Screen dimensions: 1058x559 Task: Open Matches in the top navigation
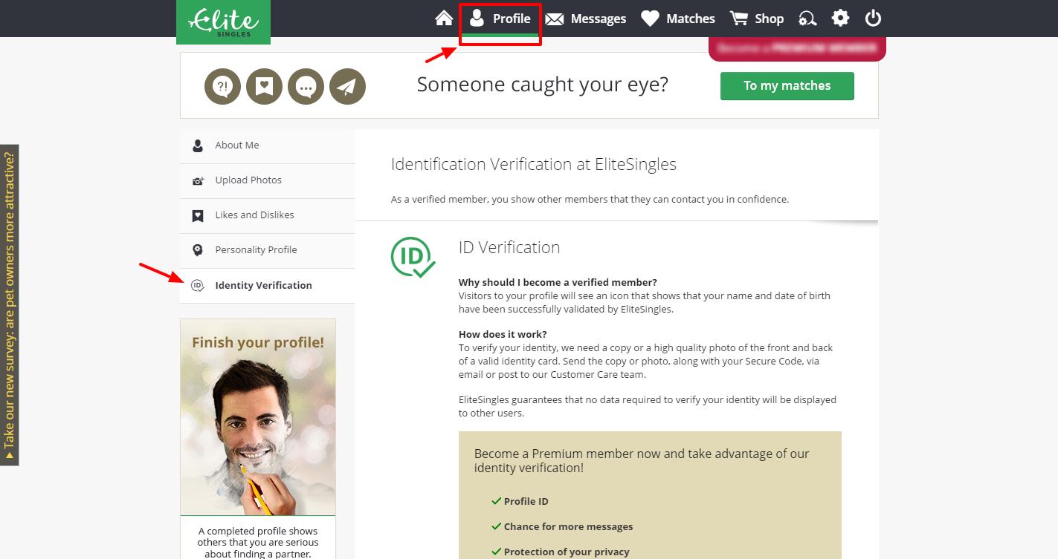point(678,19)
